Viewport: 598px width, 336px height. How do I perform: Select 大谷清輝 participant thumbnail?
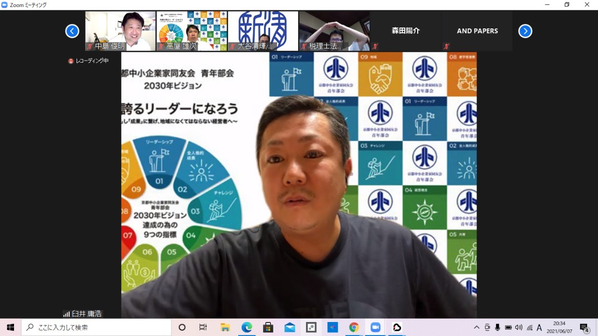pos(263,31)
